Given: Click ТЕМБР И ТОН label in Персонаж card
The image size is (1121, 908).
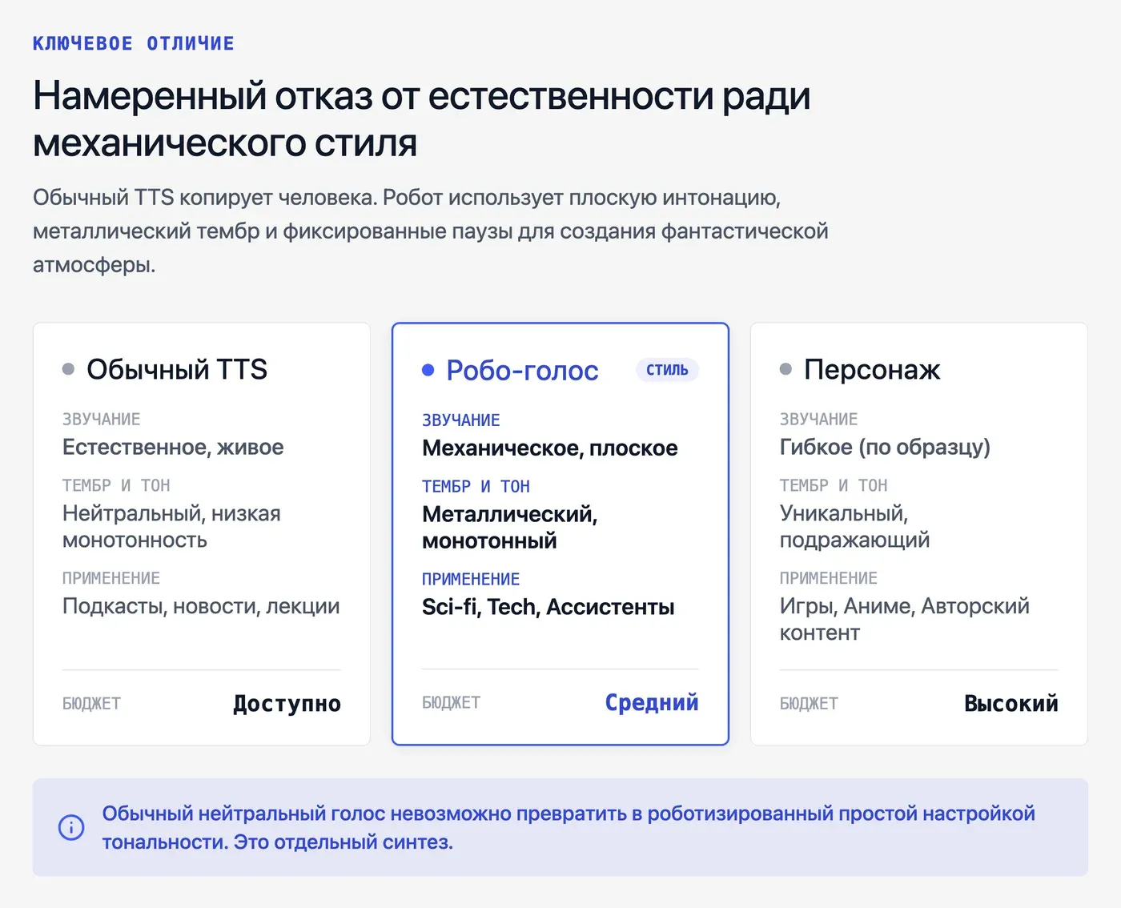Looking at the screenshot, I should pos(834,486).
